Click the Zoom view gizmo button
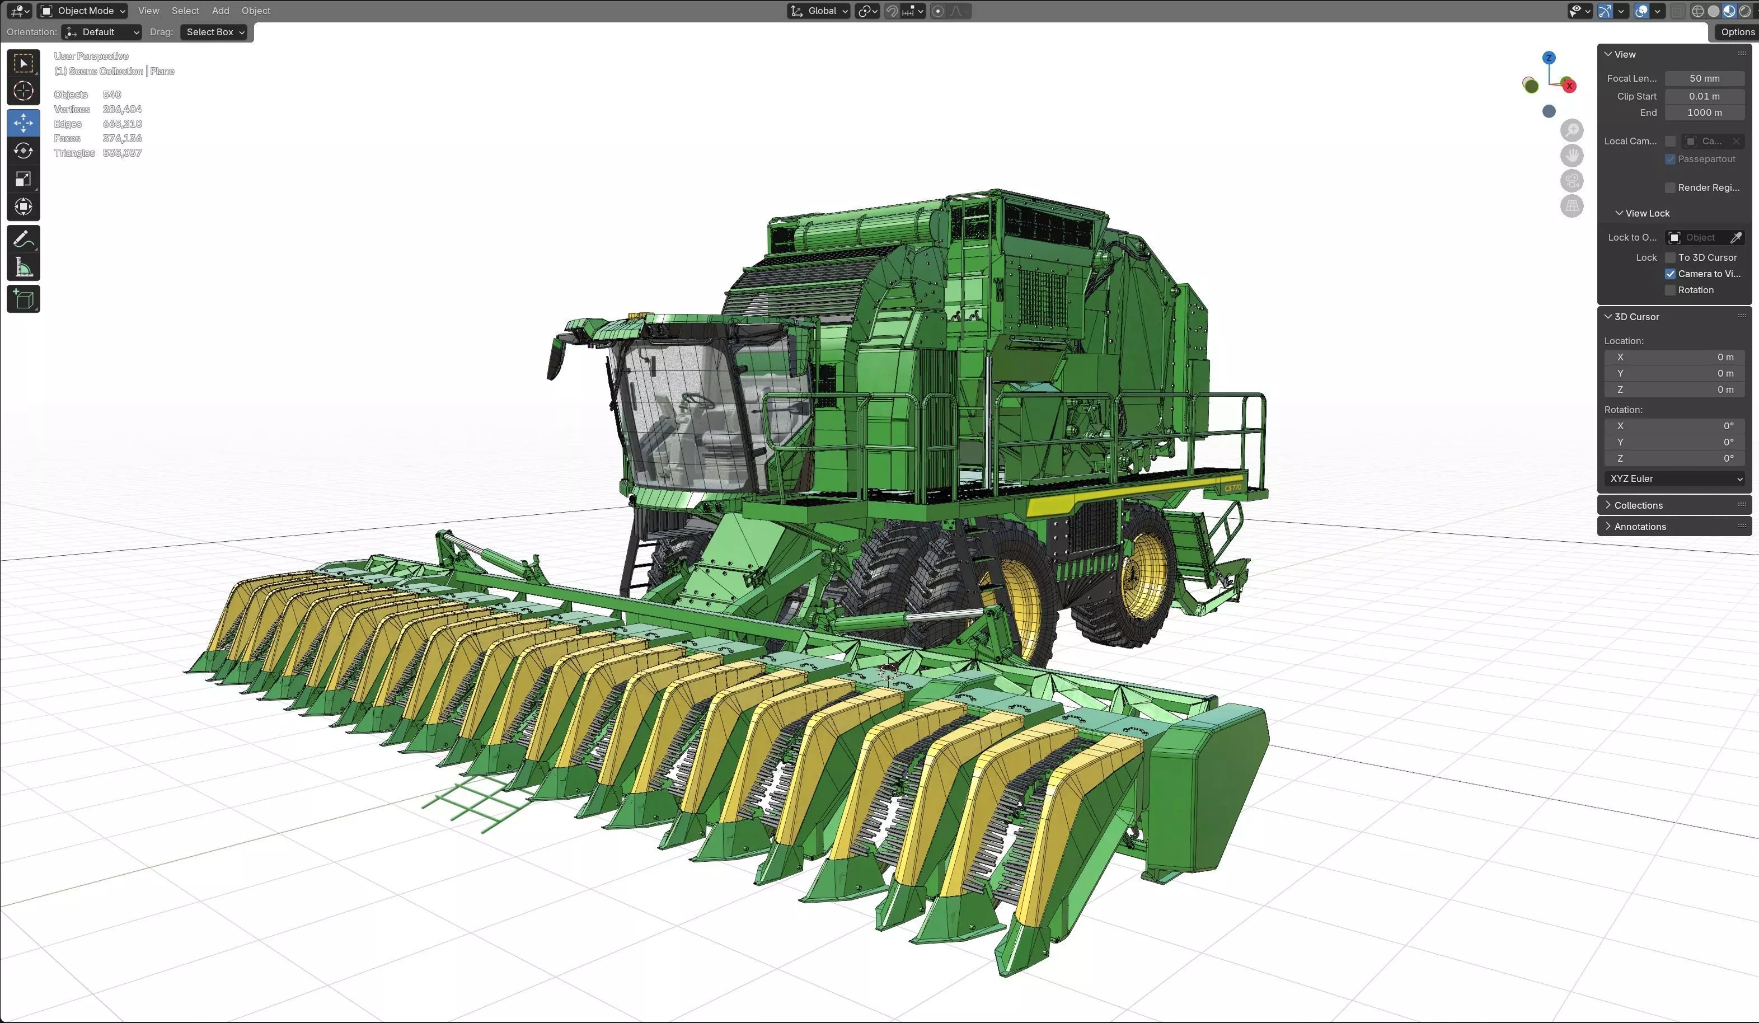The image size is (1759, 1023). point(1572,130)
